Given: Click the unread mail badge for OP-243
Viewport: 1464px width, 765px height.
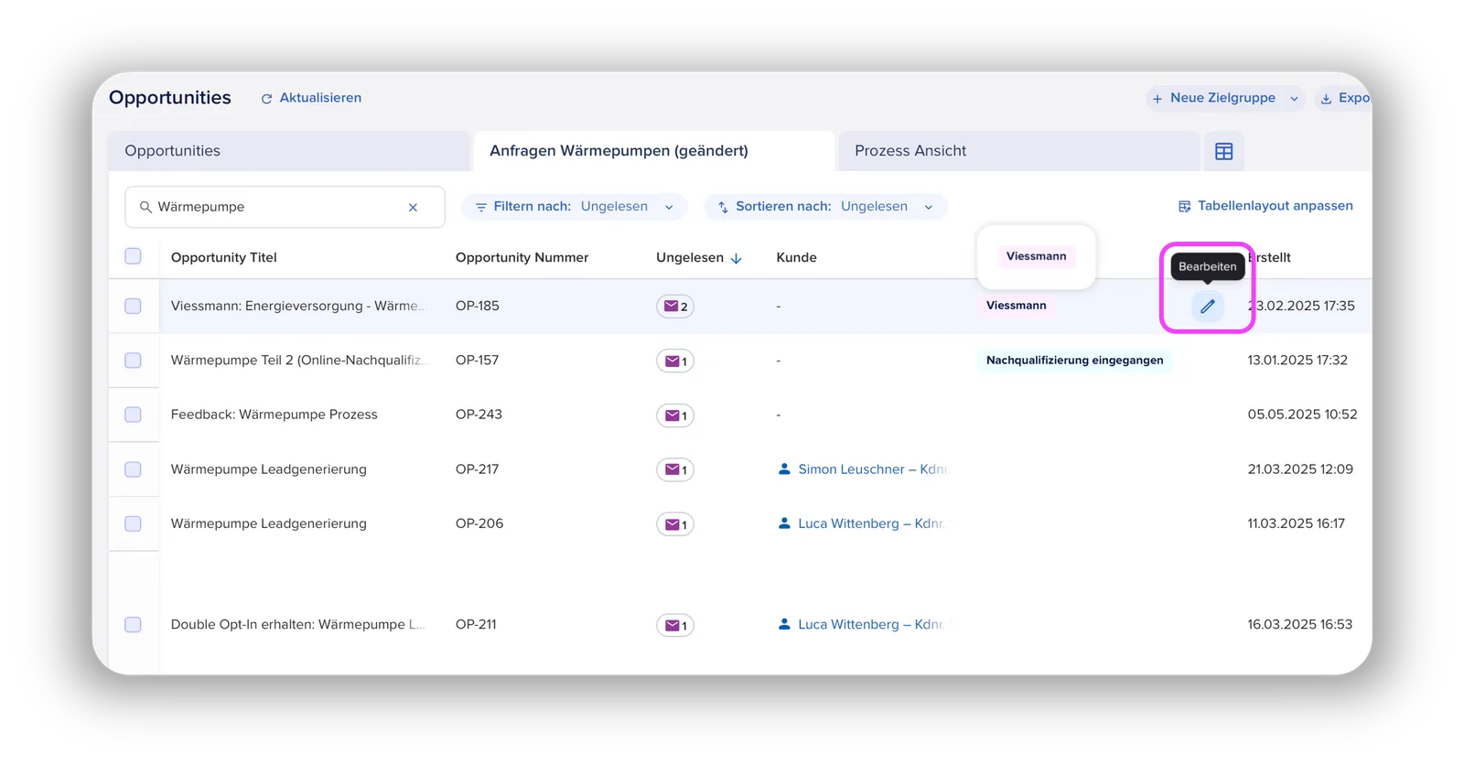Looking at the screenshot, I should [675, 415].
